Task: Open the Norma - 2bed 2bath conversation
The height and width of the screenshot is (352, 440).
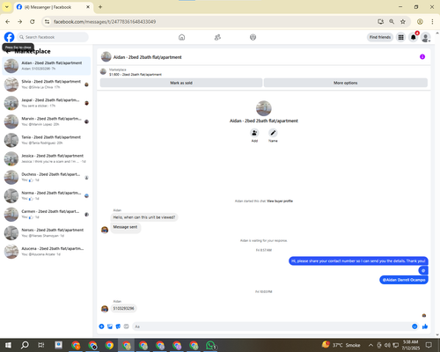Action: 47,195
